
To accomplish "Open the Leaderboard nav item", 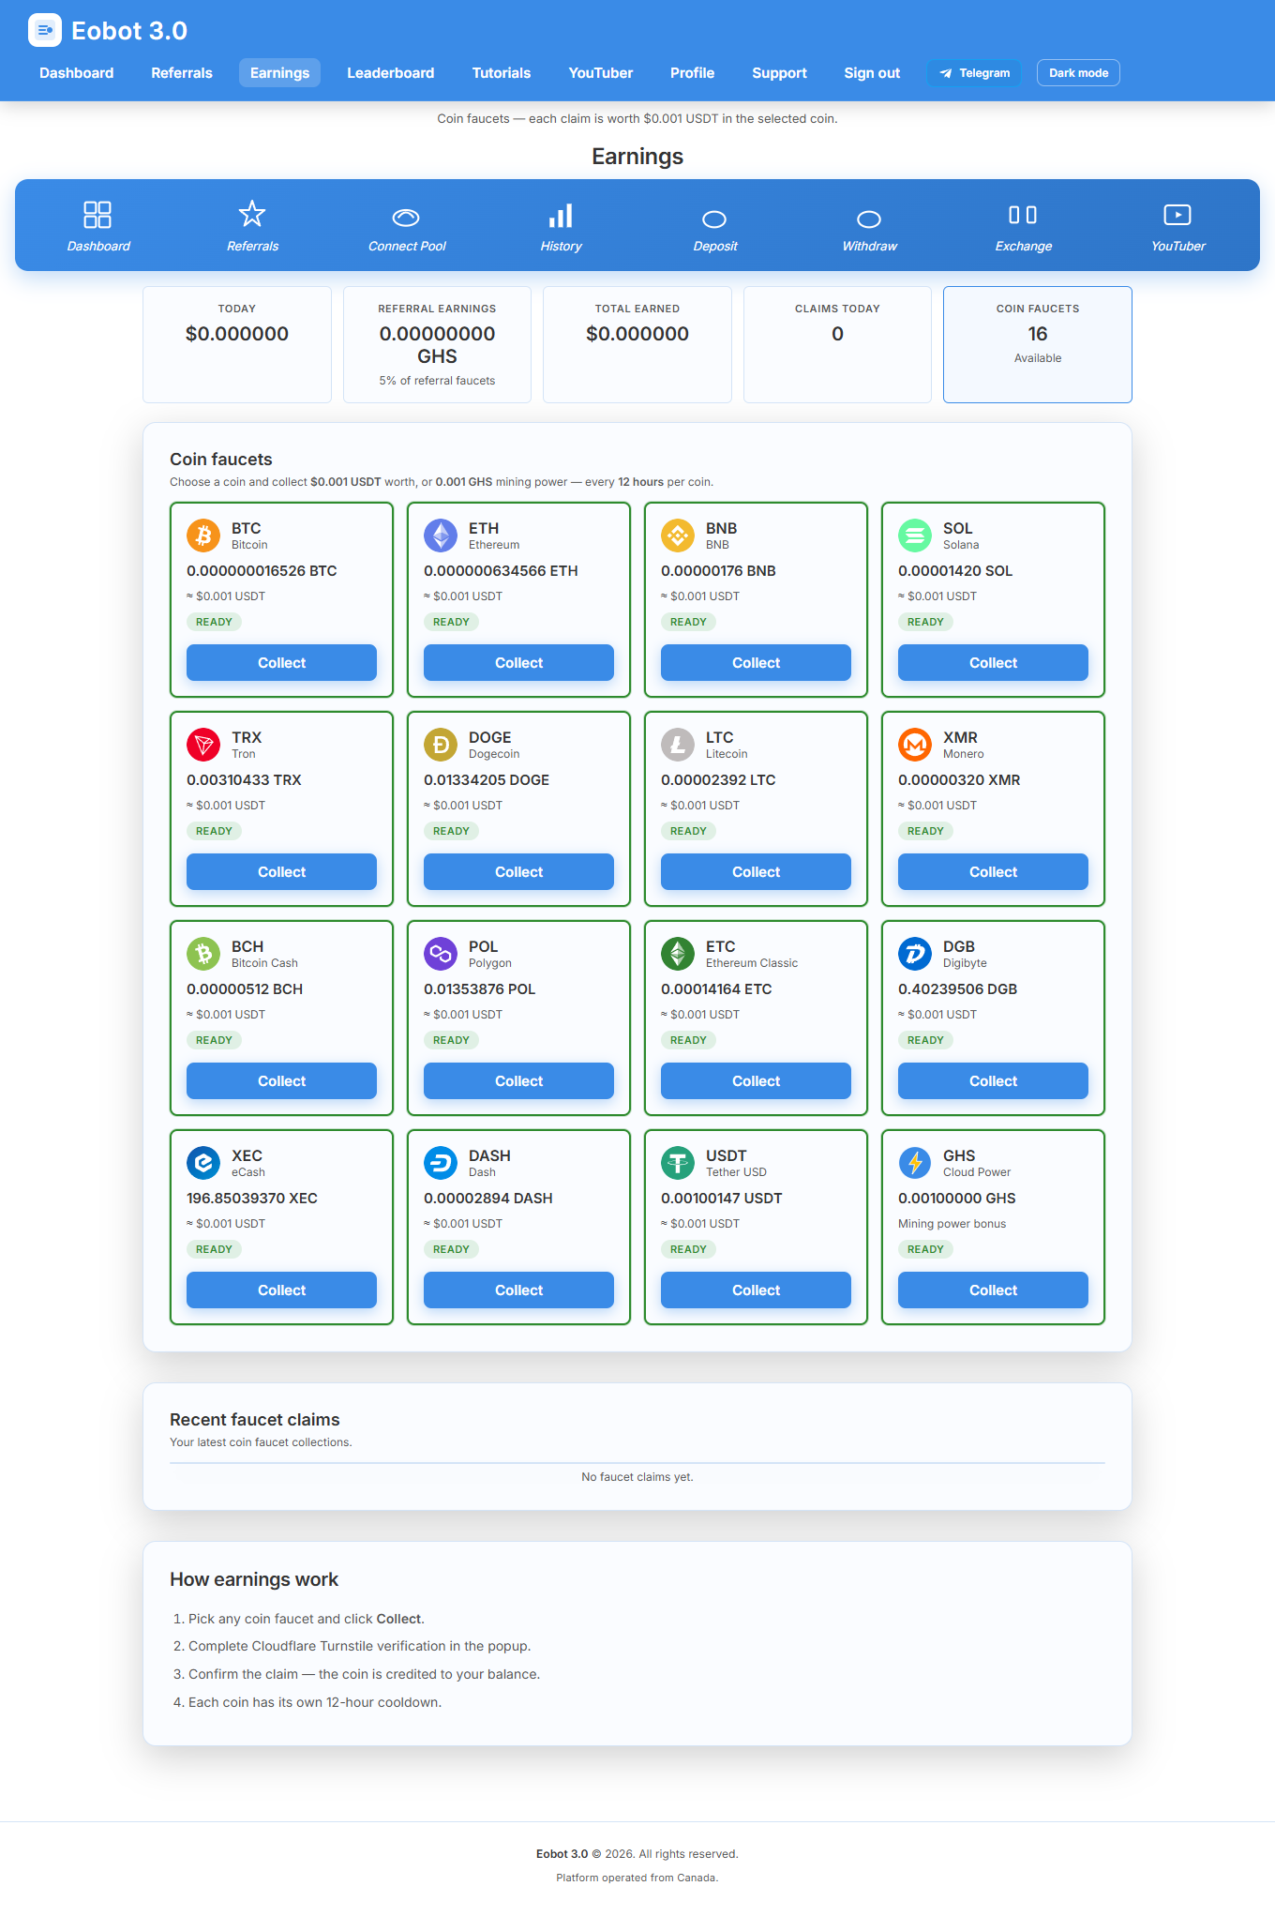I will 391,73.
